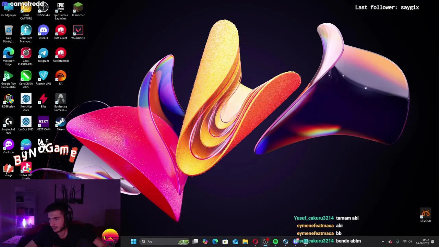Launch CorelDRAW 2025 shortcut
439x247 pixels.
26,80
